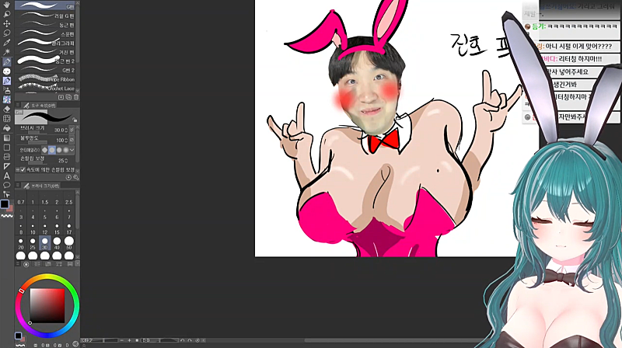Select the Correct line tool
This screenshot has height=348, width=622.
pos(7,194)
